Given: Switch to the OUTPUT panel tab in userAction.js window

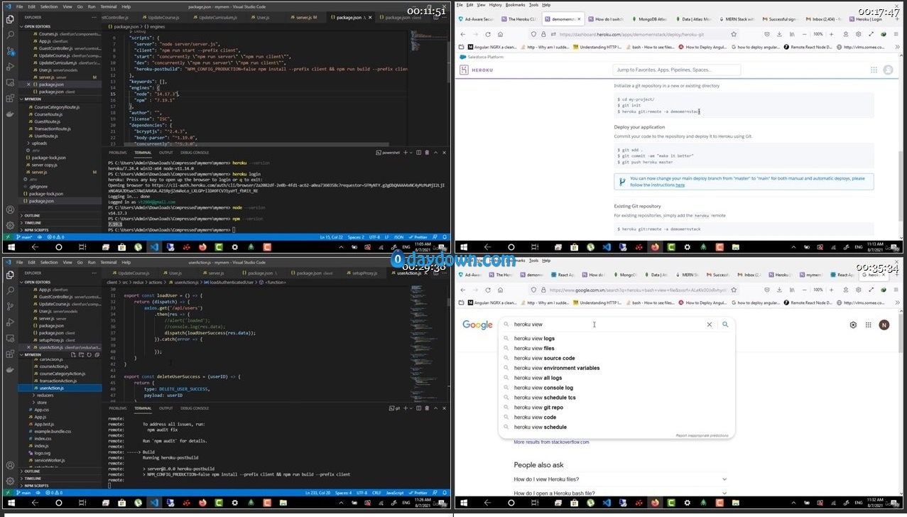Looking at the screenshot, I should (165, 408).
